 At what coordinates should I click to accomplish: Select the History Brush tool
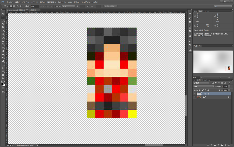(x=3, y=44)
